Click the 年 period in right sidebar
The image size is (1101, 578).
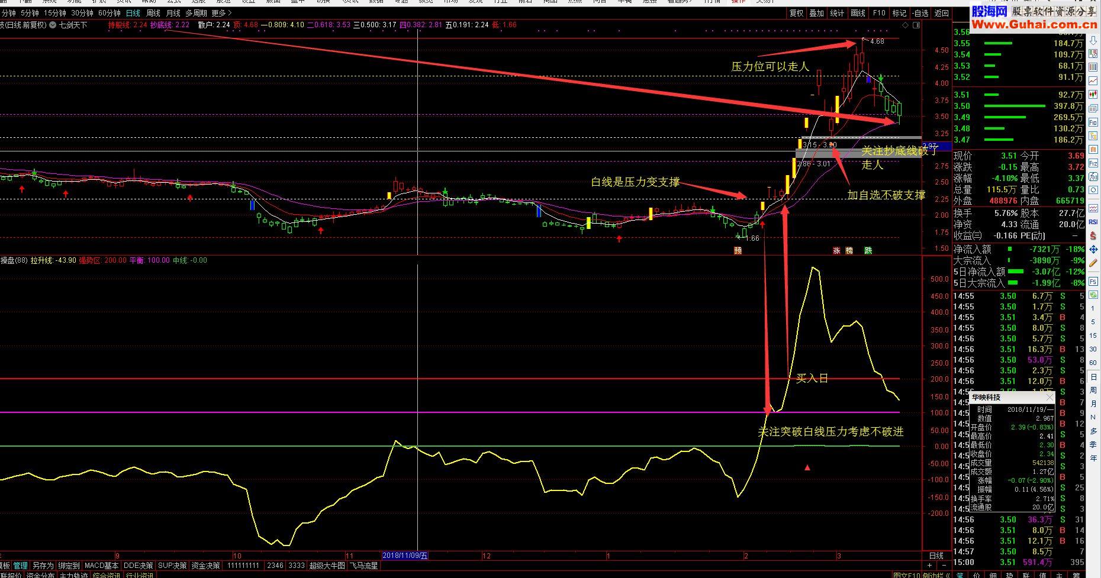1093,458
